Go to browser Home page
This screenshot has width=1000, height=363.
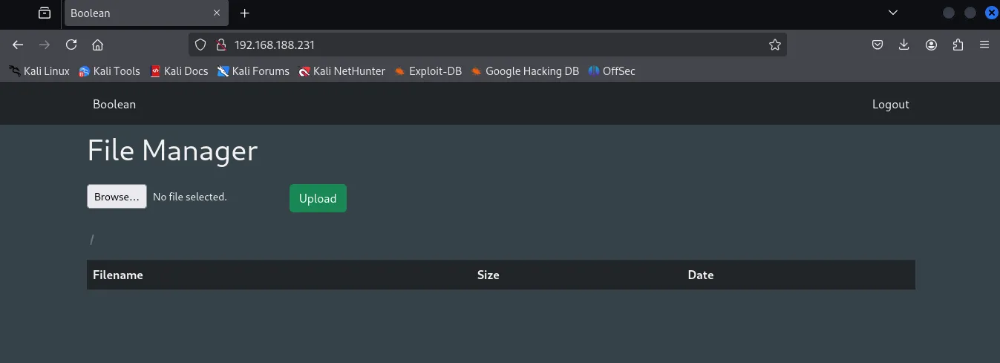(97, 45)
